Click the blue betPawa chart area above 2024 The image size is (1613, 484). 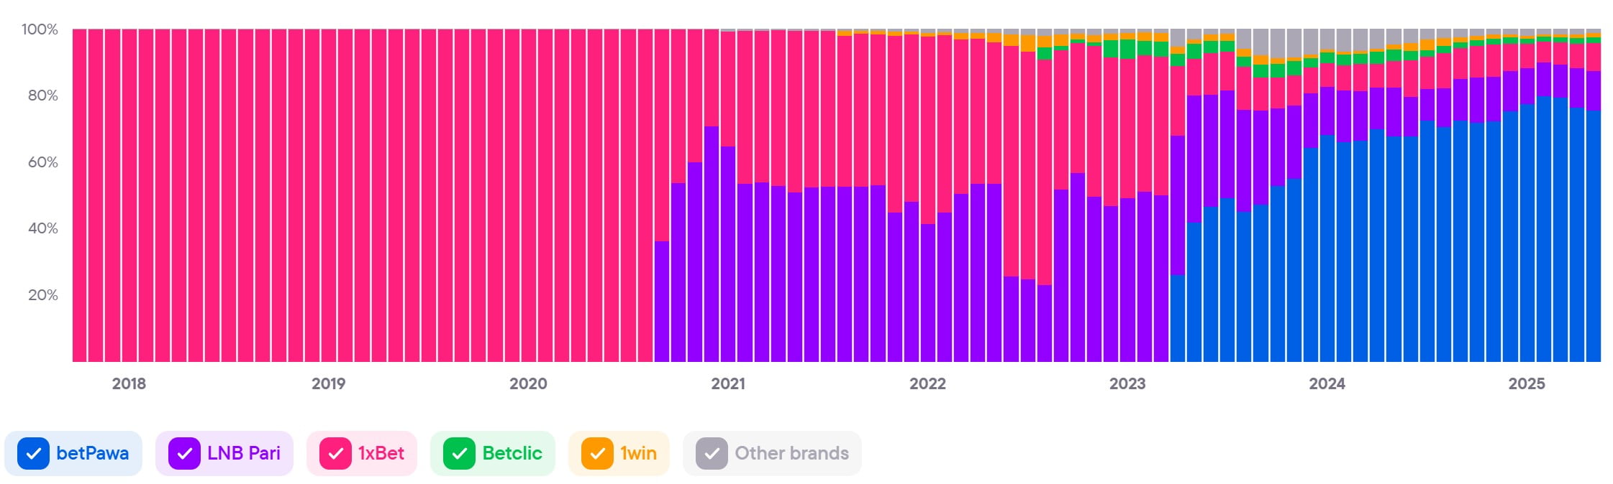(x=1327, y=251)
